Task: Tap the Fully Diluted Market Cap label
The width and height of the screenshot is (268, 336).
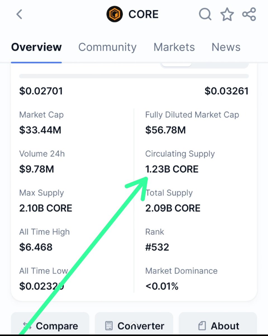Action: pos(192,115)
